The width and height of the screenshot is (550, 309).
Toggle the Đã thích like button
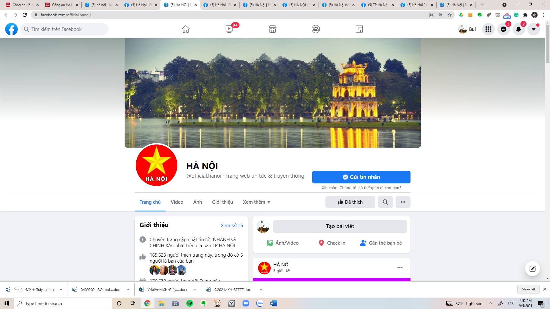tap(350, 202)
